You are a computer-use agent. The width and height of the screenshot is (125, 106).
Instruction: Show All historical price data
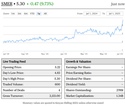tap(45, 14)
